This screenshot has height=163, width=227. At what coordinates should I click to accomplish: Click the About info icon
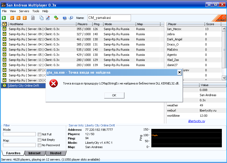click(x=71, y=18)
